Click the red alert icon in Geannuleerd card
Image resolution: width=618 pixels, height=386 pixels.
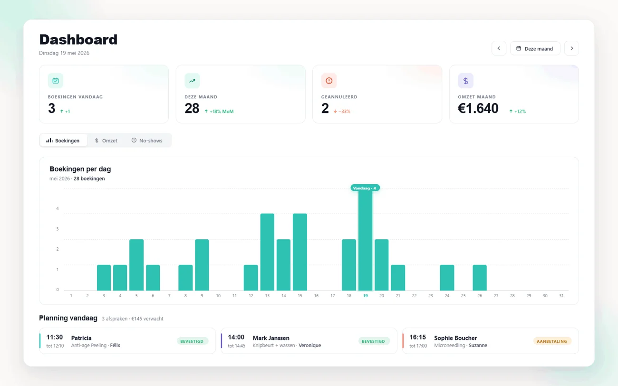(329, 81)
